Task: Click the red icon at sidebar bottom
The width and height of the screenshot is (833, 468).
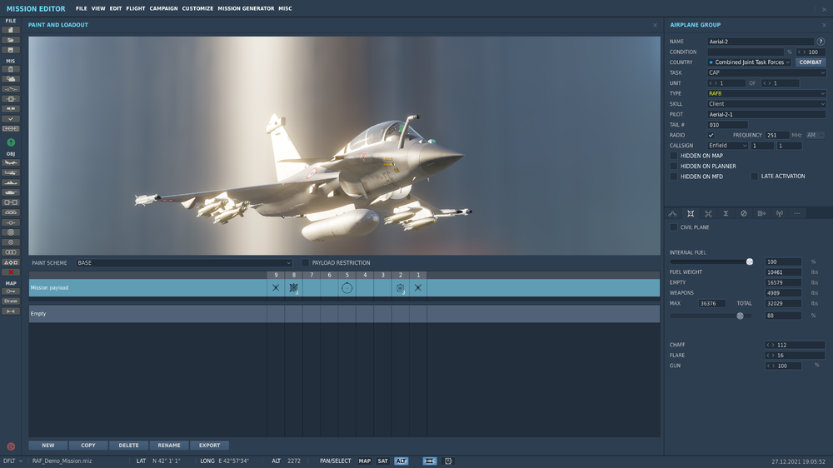Action: click(x=11, y=446)
